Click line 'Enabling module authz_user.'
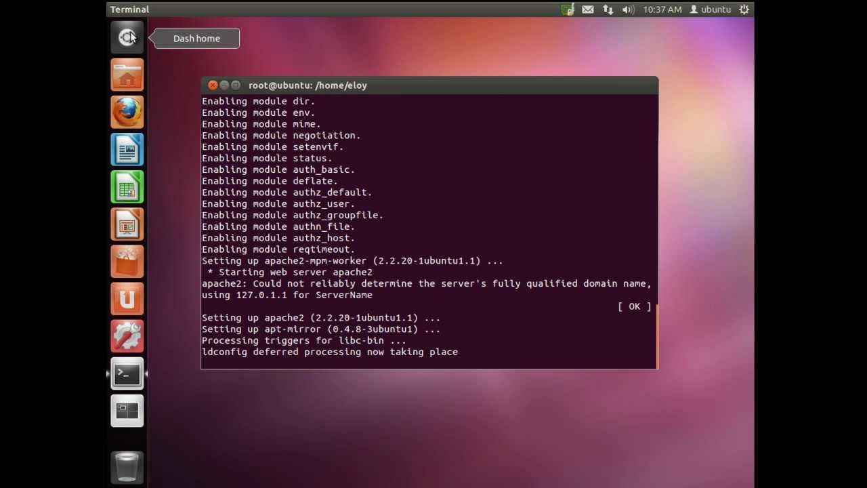This screenshot has height=488, width=867. coord(278,203)
